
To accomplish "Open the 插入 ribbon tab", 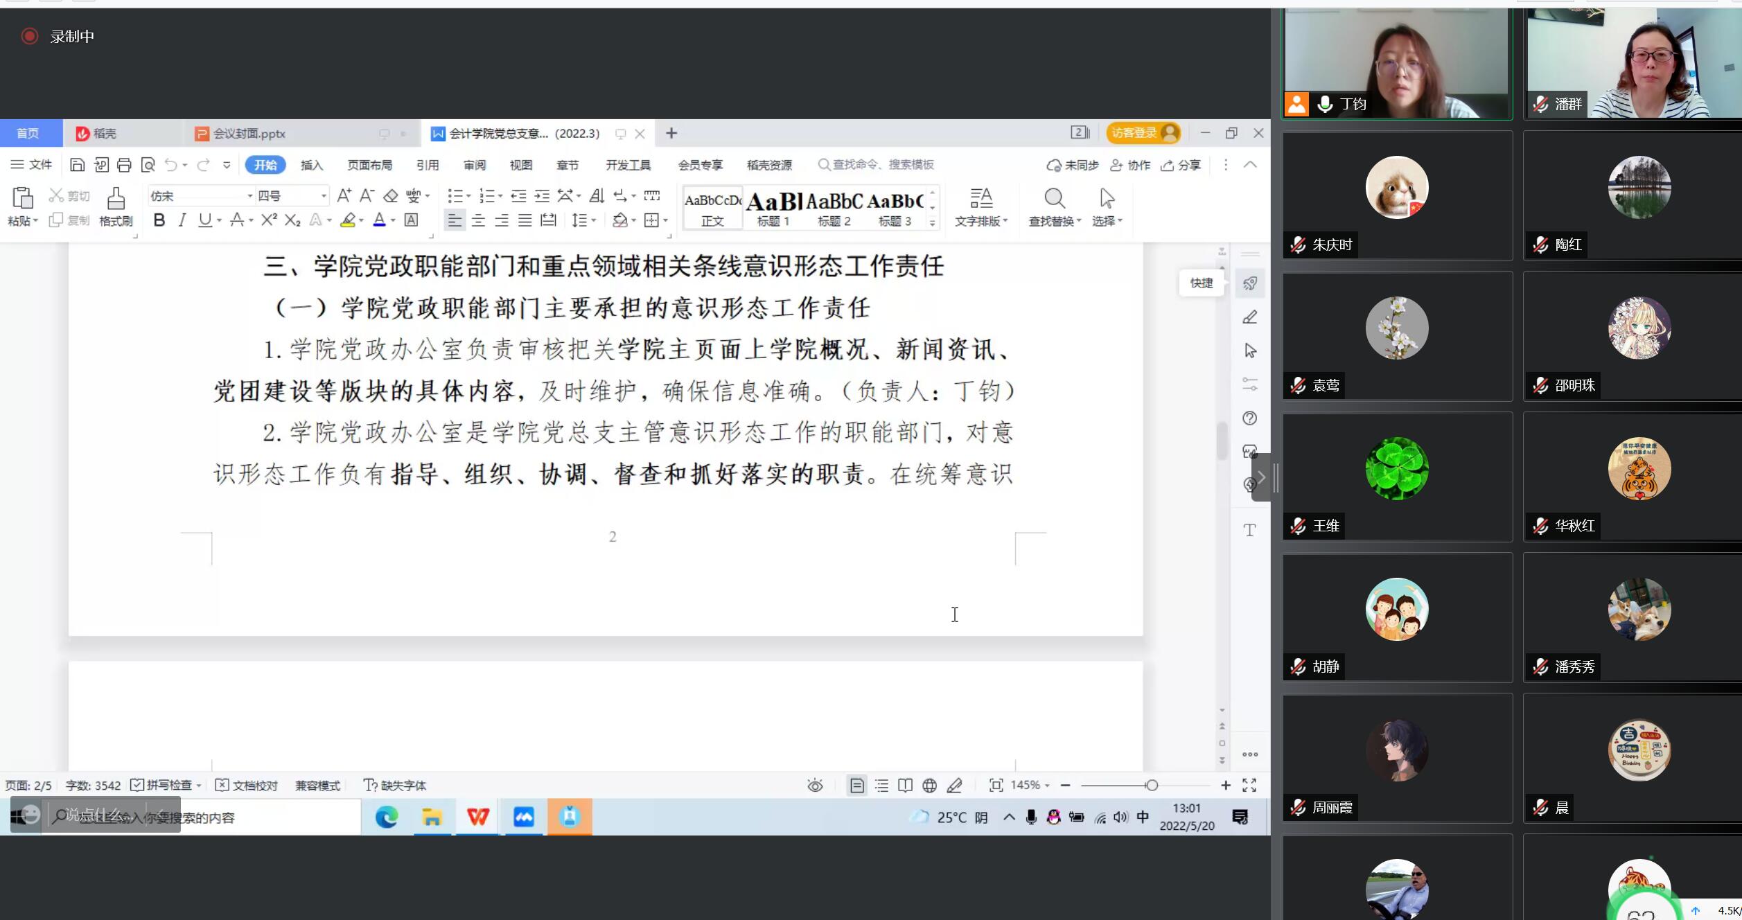I will (x=312, y=165).
